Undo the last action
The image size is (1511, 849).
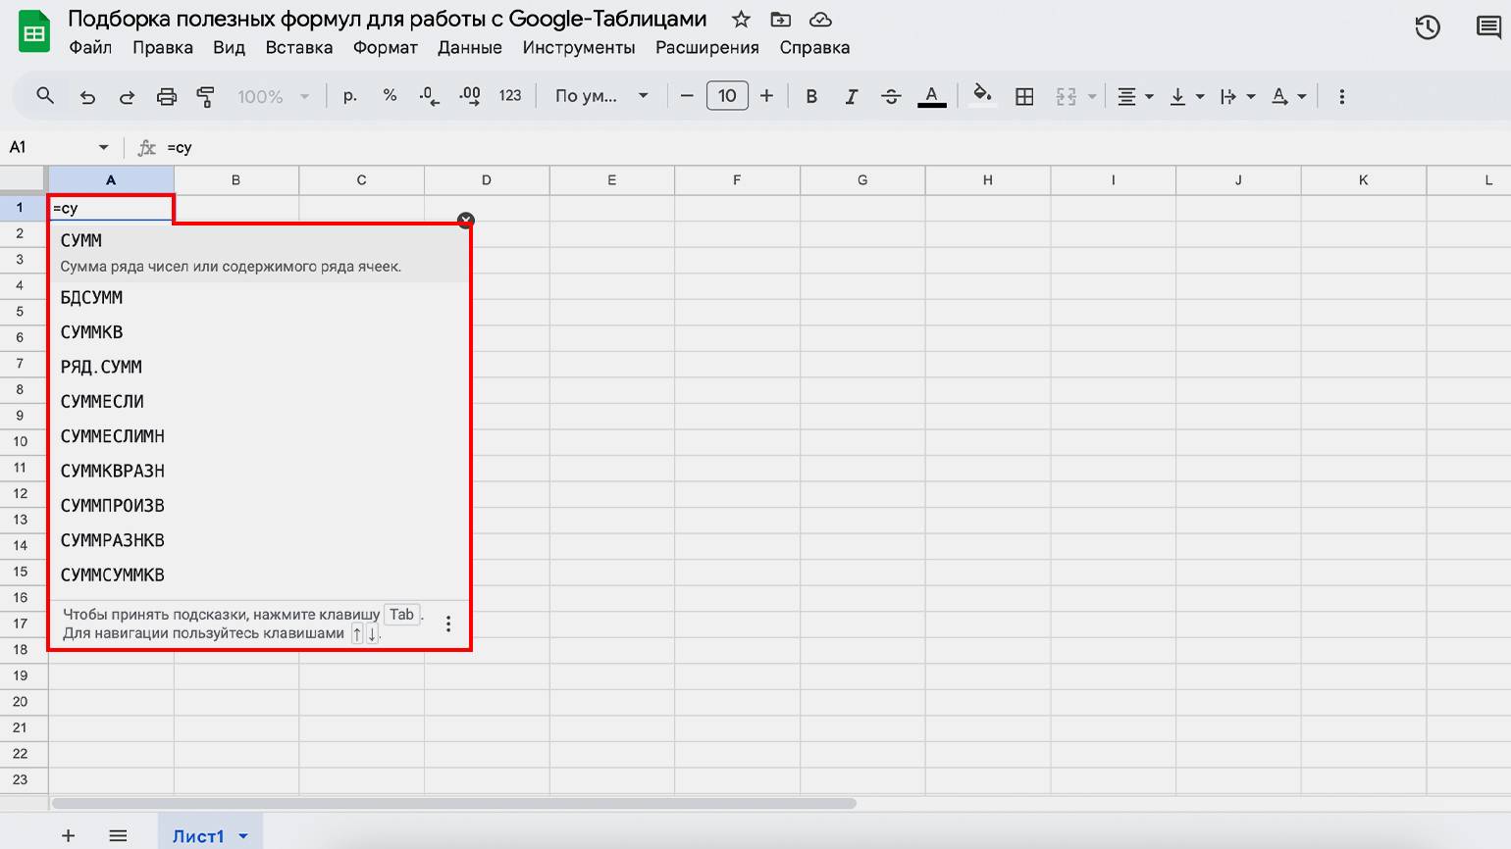87,96
